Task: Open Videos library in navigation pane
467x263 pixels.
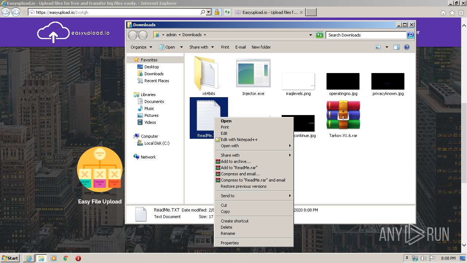Action: 150,122
